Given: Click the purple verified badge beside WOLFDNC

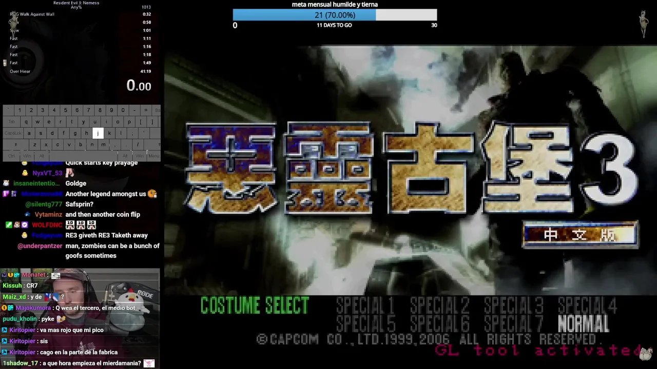Looking at the screenshot, I should coord(25,225).
